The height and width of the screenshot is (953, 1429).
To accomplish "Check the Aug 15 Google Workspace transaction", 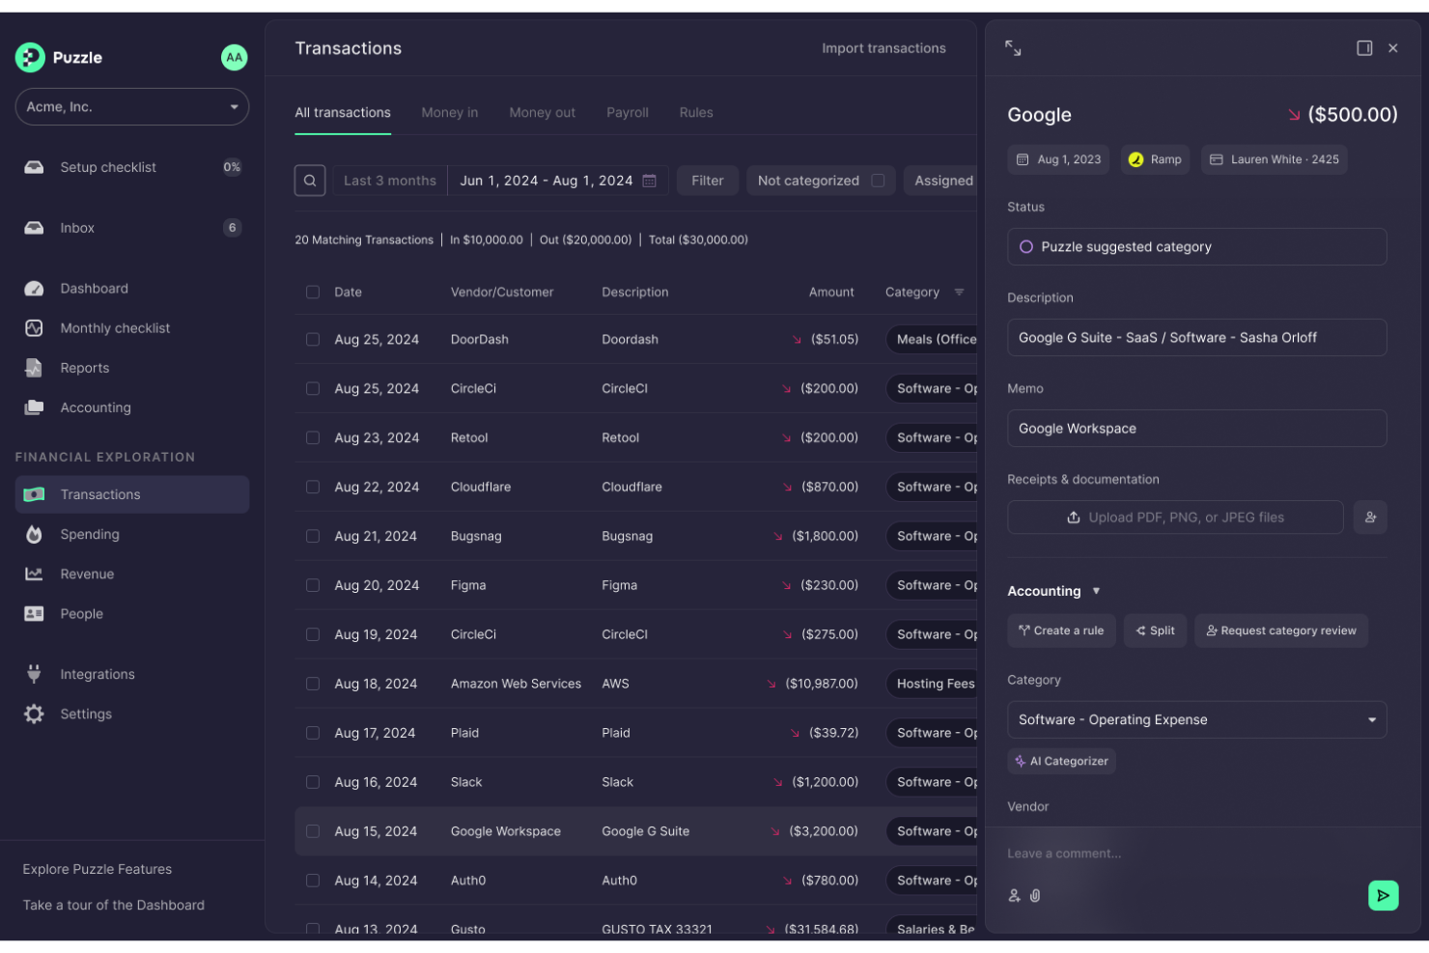I will [313, 830].
